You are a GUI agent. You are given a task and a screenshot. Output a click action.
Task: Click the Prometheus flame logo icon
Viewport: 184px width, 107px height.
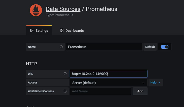click(36, 10)
